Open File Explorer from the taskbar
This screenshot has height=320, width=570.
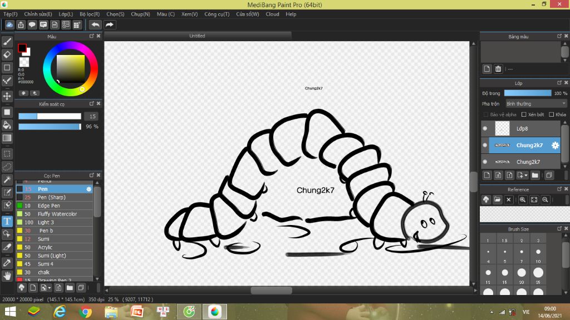click(x=111, y=312)
